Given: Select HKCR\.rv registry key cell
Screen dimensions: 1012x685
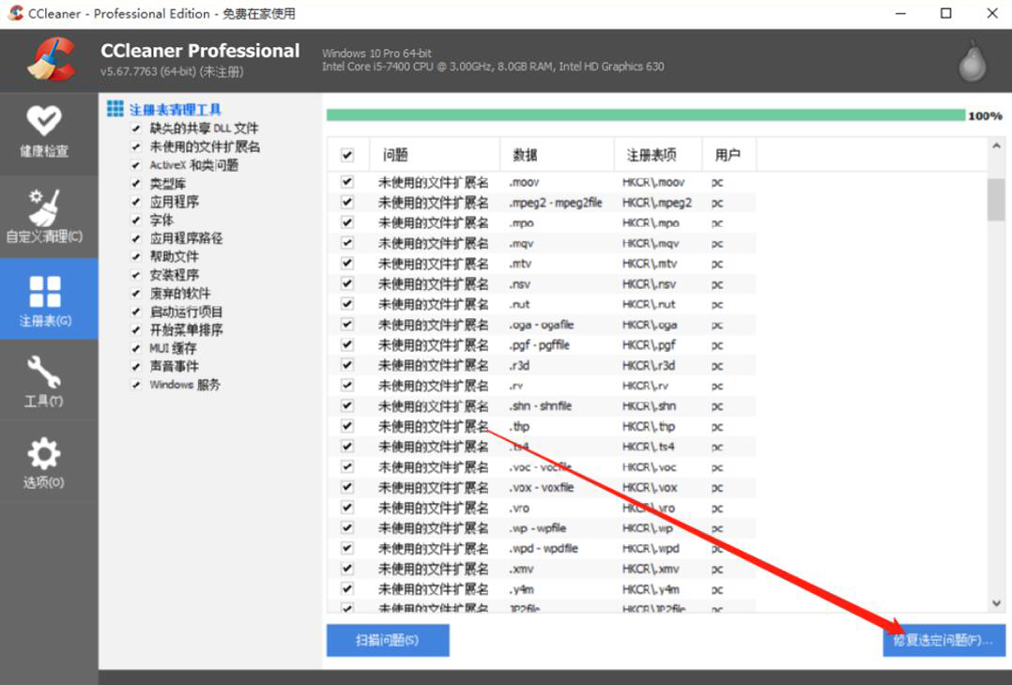Looking at the screenshot, I should (645, 386).
